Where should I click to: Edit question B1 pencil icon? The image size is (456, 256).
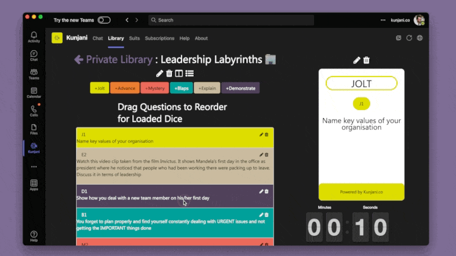pos(261,215)
